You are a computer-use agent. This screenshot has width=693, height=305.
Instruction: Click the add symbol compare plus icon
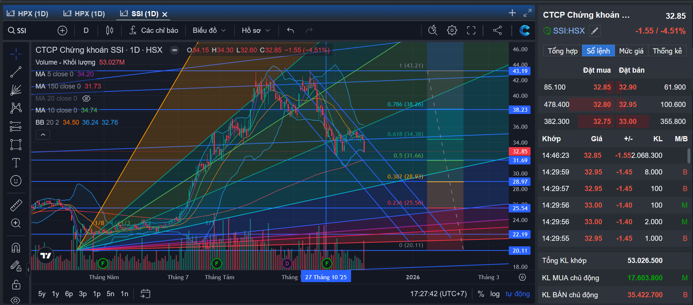pos(62,31)
